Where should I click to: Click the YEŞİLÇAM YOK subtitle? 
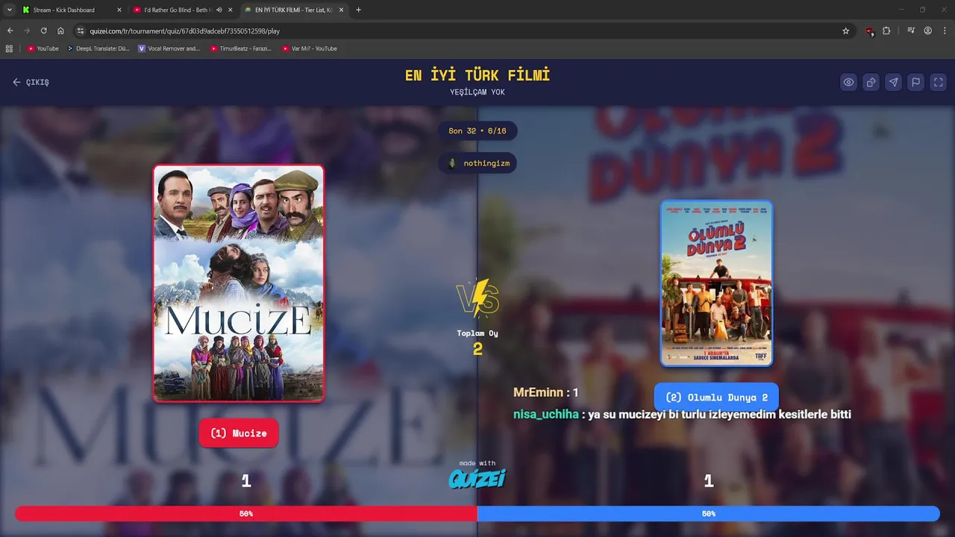click(477, 92)
